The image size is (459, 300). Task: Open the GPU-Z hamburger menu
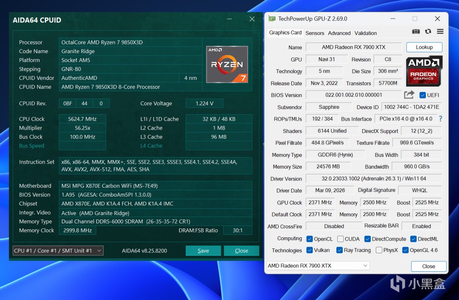coord(440,32)
